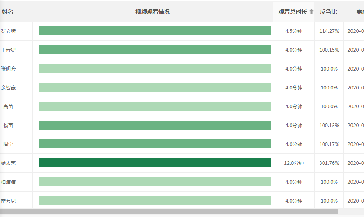Click the 114.27% ratio value
The image size is (364, 217).
(x=329, y=31)
